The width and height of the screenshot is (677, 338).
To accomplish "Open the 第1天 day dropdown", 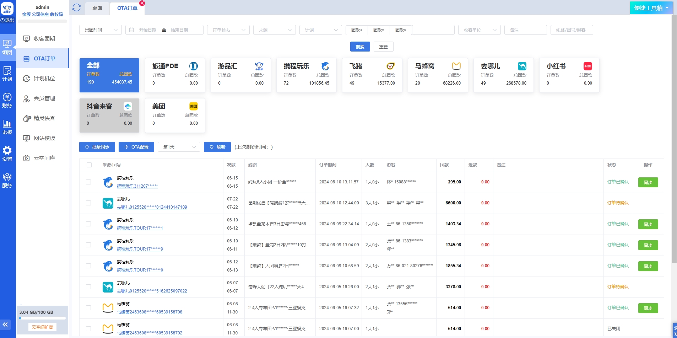I will pos(179,147).
